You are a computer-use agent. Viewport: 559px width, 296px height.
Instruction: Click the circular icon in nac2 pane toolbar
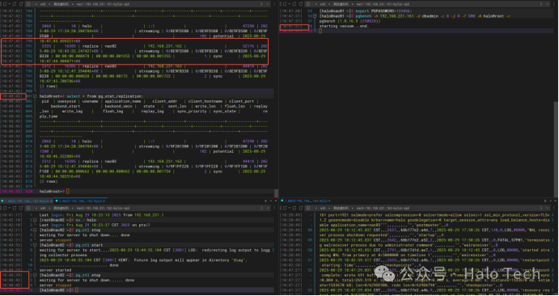pyautogui.click(x=28, y=208)
